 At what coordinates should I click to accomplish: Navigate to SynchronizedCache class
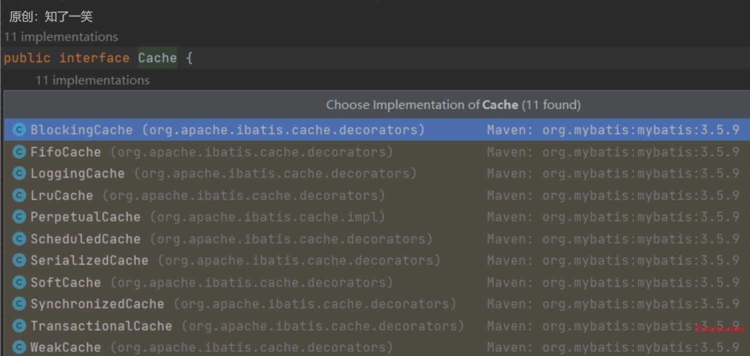(377, 304)
